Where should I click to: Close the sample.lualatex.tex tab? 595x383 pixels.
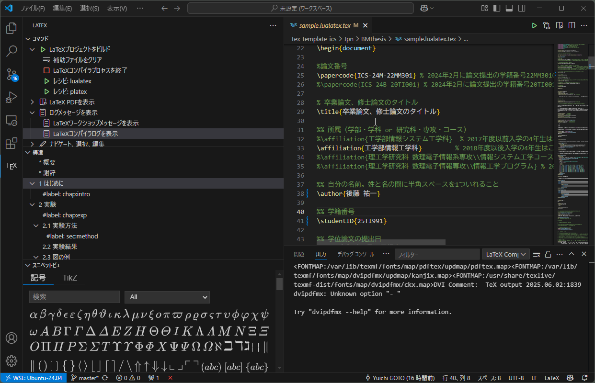coord(365,26)
